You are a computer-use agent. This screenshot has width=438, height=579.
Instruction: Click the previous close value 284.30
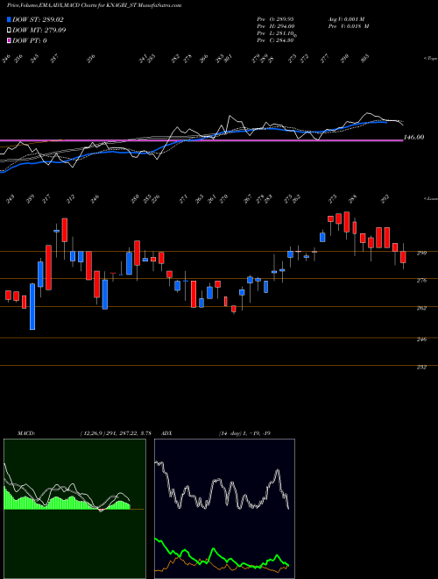pos(283,40)
